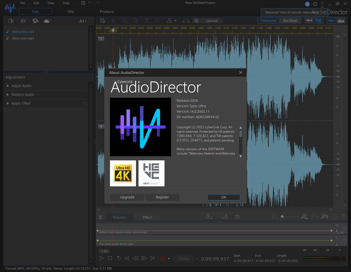Click the vertical zoom in magnifier
This screenshot has height=272, width=351.
(324, 216)
